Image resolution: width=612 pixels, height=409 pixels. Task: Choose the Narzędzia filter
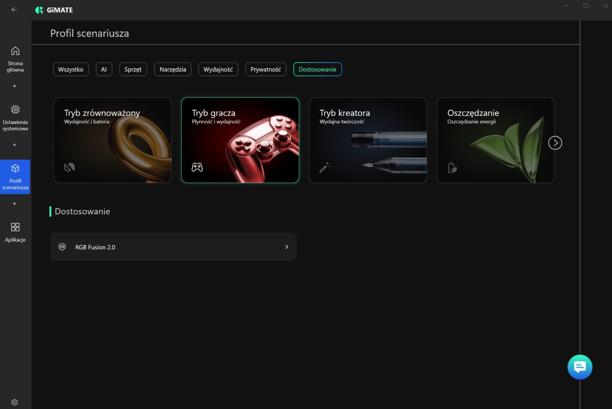173,69
